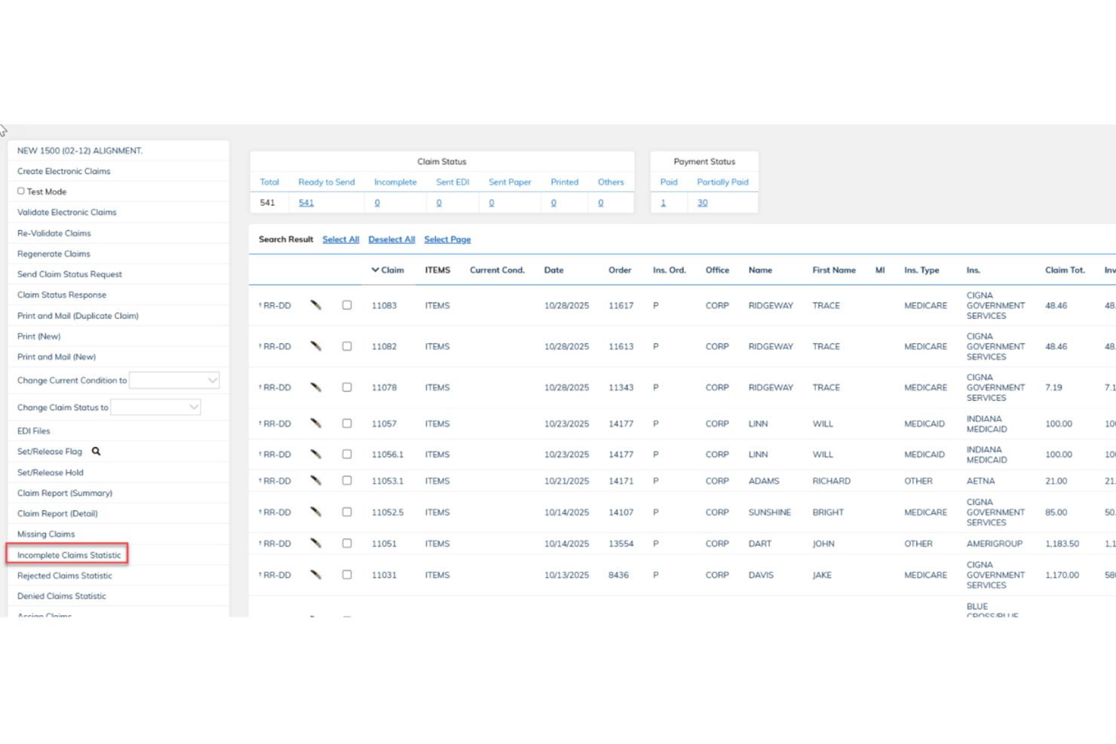Expand RR-DD row for claim 11057
This screenshot has width=1116, height=744.
pyautogui.click(x=274, y=424)
